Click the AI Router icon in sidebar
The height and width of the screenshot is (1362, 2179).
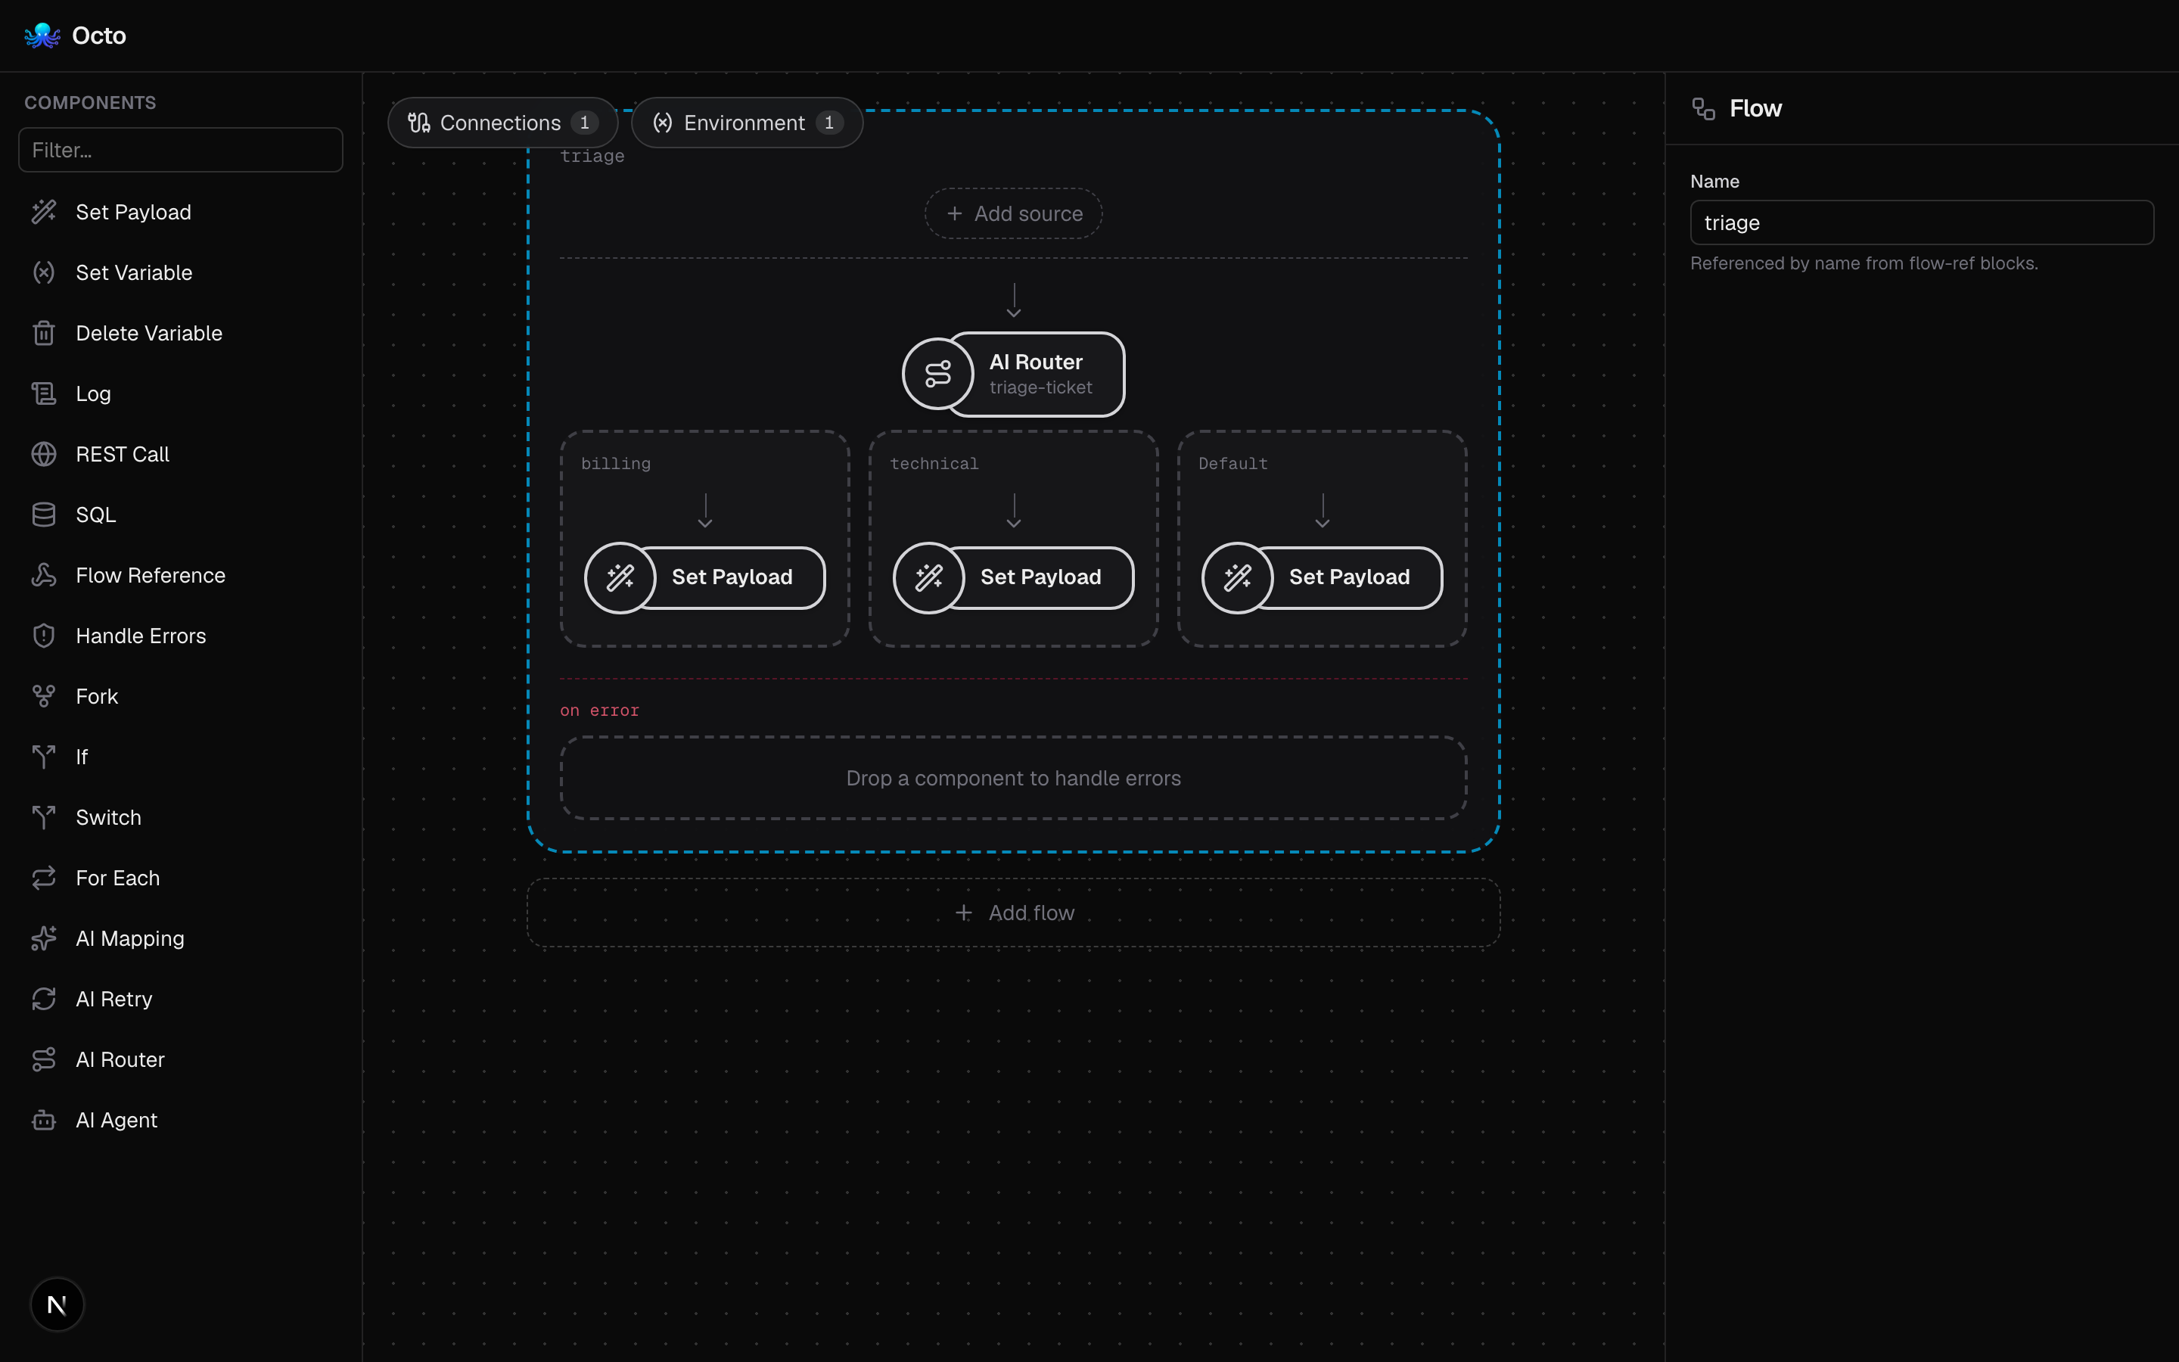click(43, 1059)
